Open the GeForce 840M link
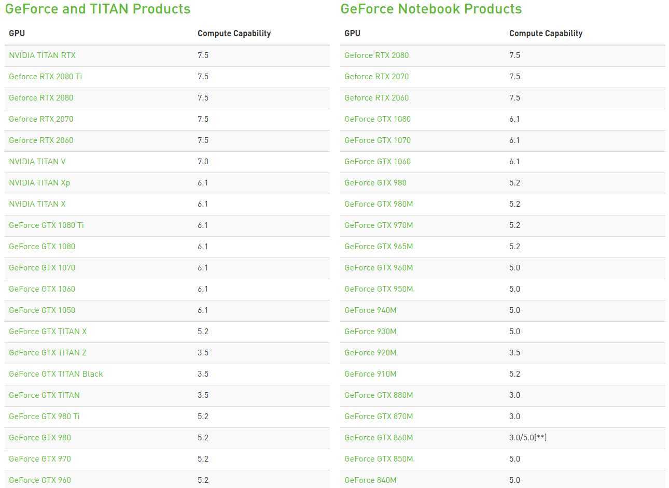Viewport: 669px width, 488px height. click(370, 480)
